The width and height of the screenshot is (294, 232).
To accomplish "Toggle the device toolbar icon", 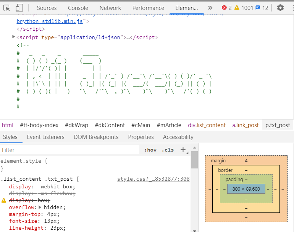I will tap(19, 8).
